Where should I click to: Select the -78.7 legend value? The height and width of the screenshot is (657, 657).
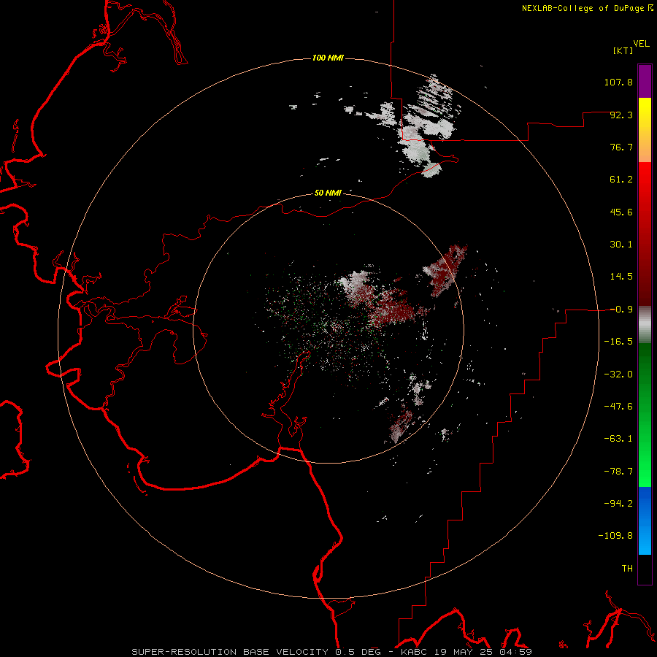point(618,472)
